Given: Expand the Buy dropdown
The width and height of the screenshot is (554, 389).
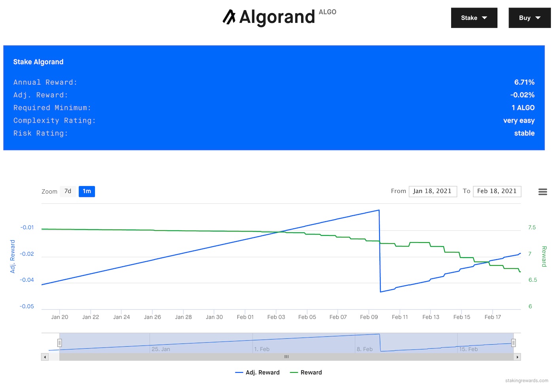Looking at the screenshot, I should point(529,18).
